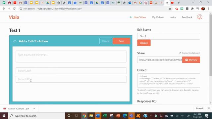Open the Extensions puzzle icon

192,9
